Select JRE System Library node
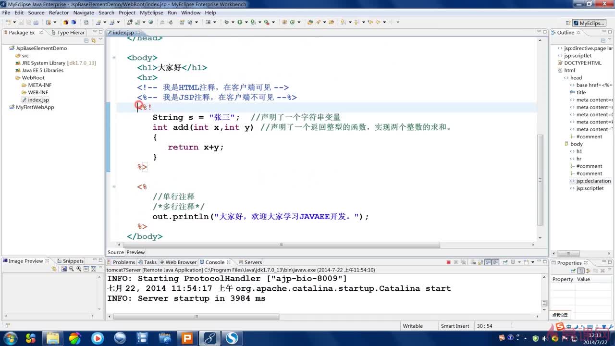 [55, 63]
